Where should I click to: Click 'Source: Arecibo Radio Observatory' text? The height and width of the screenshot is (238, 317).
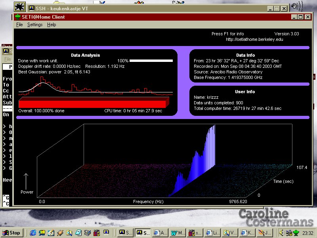[x=228, y=72]
